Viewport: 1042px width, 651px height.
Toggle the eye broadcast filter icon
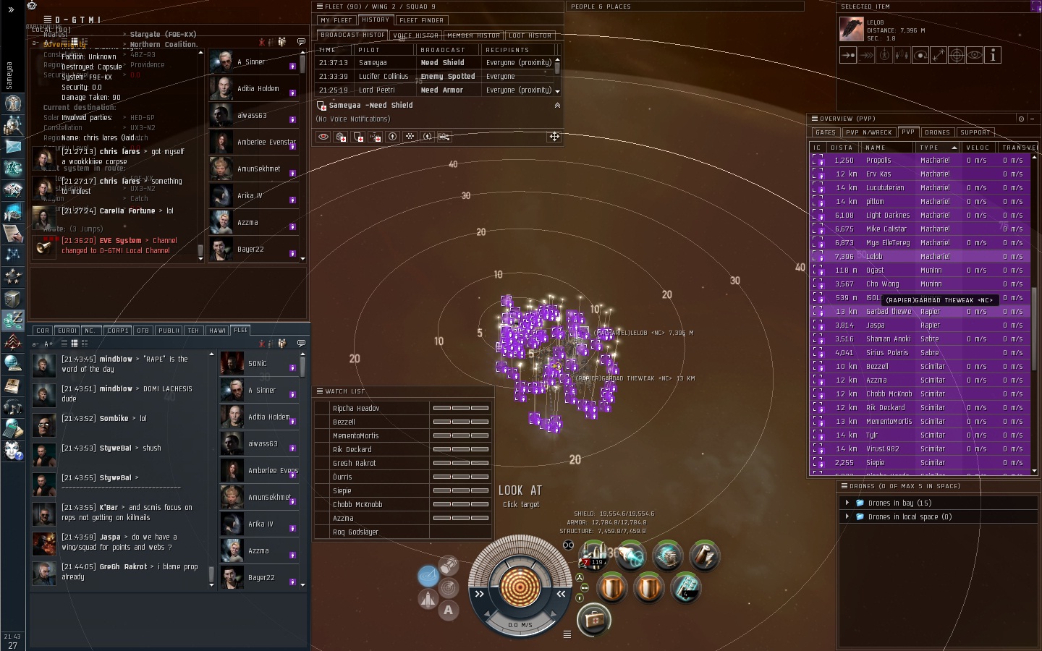pos(323,137)
